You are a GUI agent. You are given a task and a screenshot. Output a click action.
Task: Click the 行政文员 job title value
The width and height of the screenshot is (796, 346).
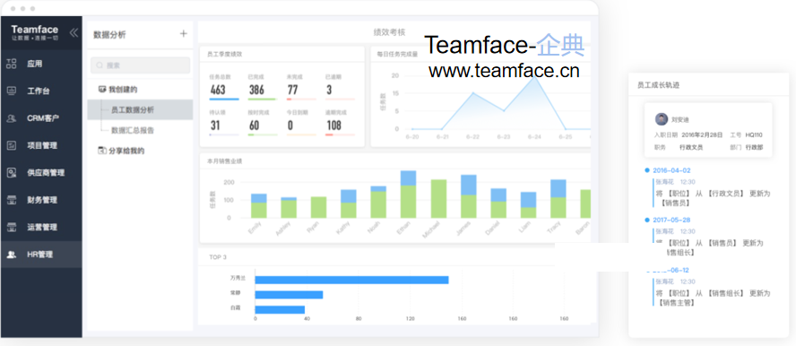click(691, 148)
